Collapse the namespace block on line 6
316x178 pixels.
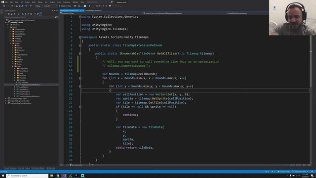80,37
